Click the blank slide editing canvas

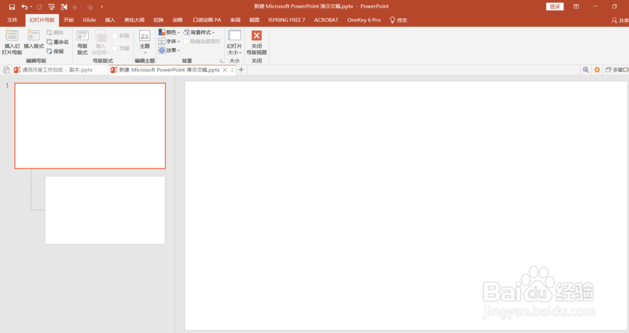tap(406, 205)
